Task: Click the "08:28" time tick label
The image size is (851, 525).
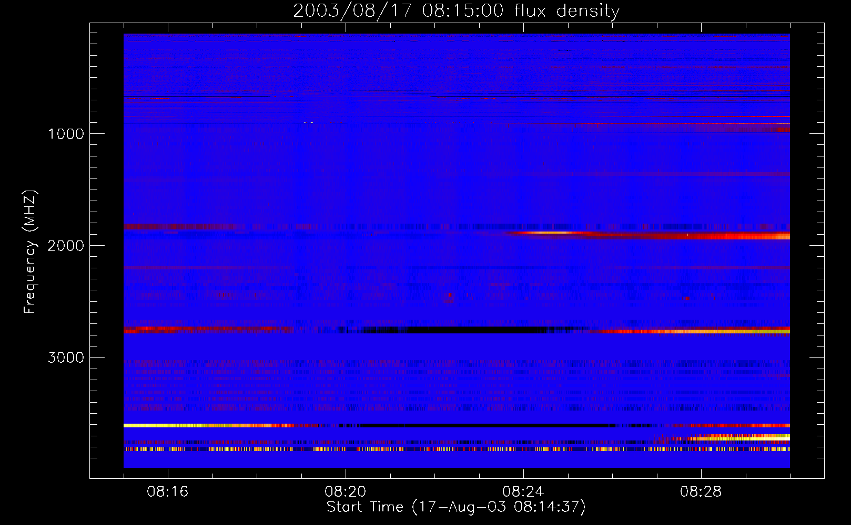Action: (701, 492)
